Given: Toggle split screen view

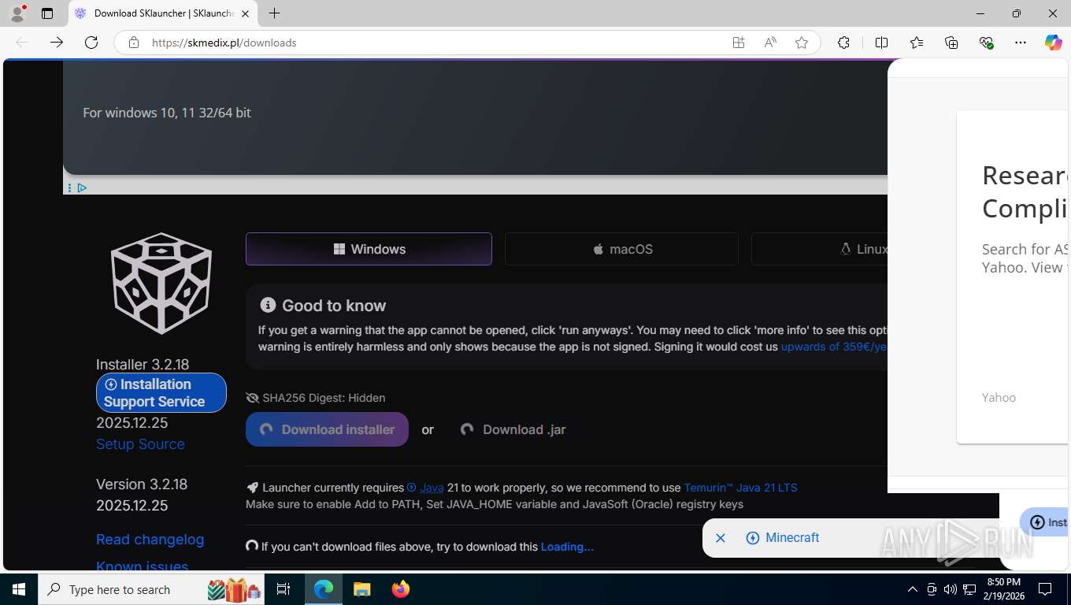Looking at the screenshot, I should click(882, 43).
